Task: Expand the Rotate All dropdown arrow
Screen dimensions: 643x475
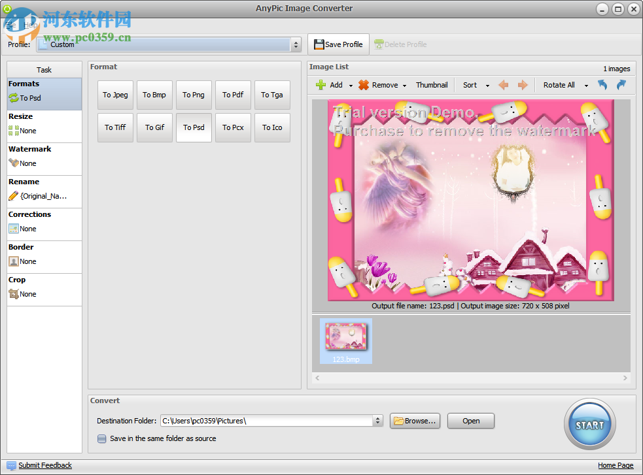Action: point(587,84)
